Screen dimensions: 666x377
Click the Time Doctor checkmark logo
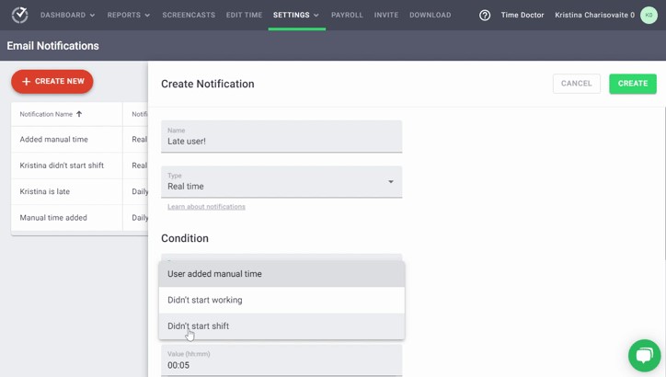coord(19,16)
